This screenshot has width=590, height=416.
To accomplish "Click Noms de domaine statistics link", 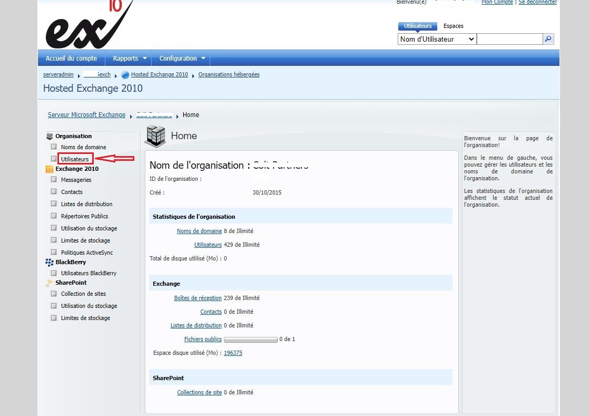I will pyautogui.click(x=200, y=231).
